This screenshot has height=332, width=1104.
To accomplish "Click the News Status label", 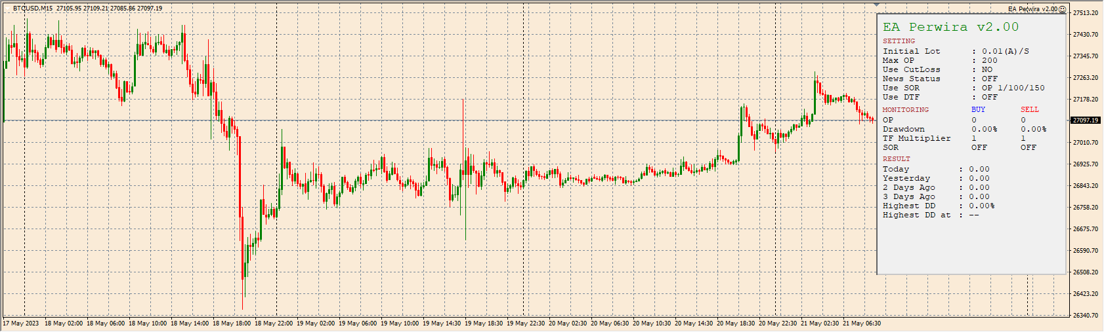I will pyautogui.click(x=912, y=79).
